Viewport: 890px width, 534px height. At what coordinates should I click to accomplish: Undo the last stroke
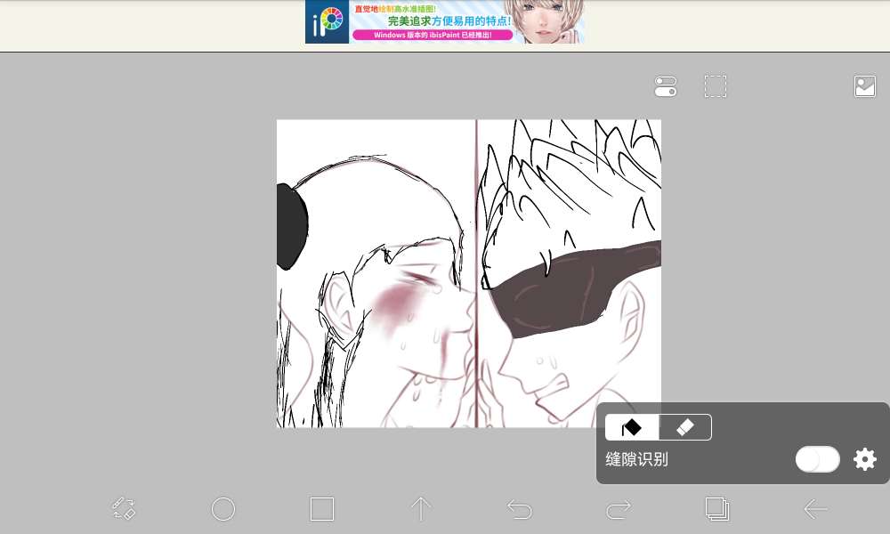click(x=519, y=508)
